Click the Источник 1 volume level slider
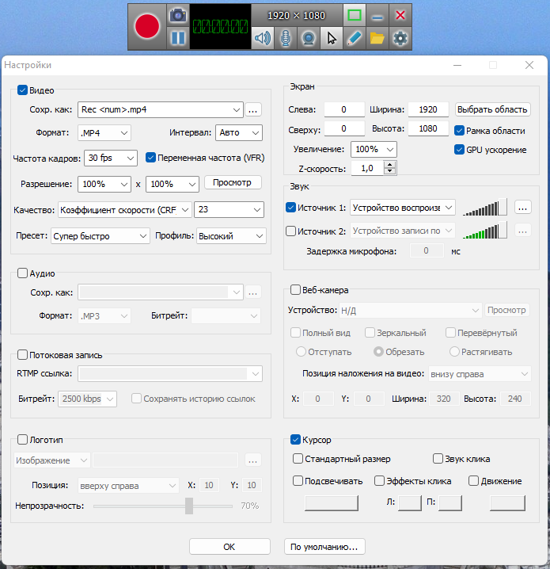Viewport: 550px width, 569px height. tap(484, 208)
